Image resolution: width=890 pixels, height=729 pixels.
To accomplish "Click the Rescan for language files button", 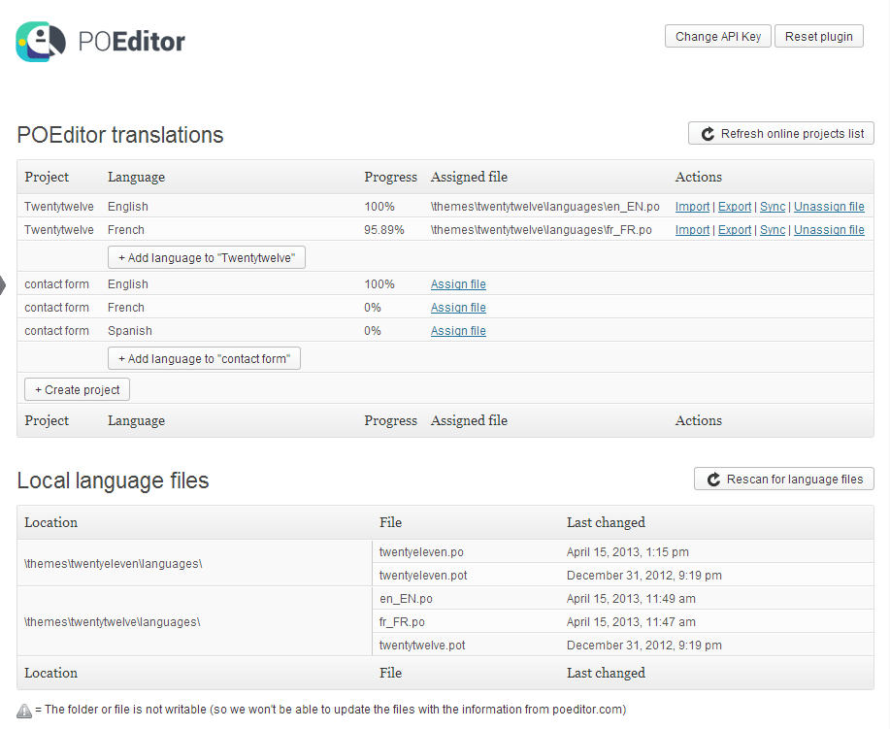I will [783, 480].
